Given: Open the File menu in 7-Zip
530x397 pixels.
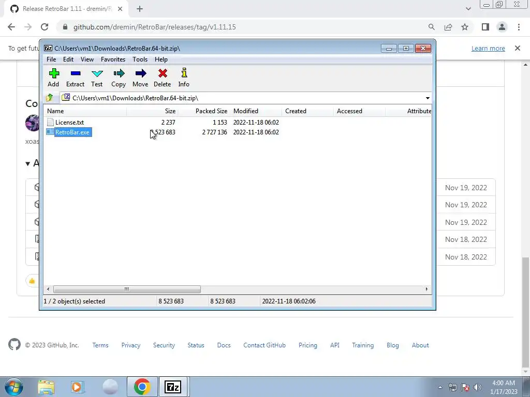Looking at the screenshot, I should click(x=51, y=59).
